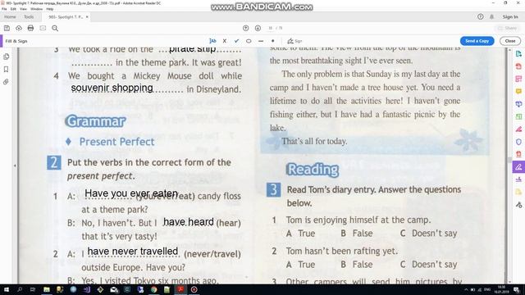Select the Add Text tool

click(212, 41)
